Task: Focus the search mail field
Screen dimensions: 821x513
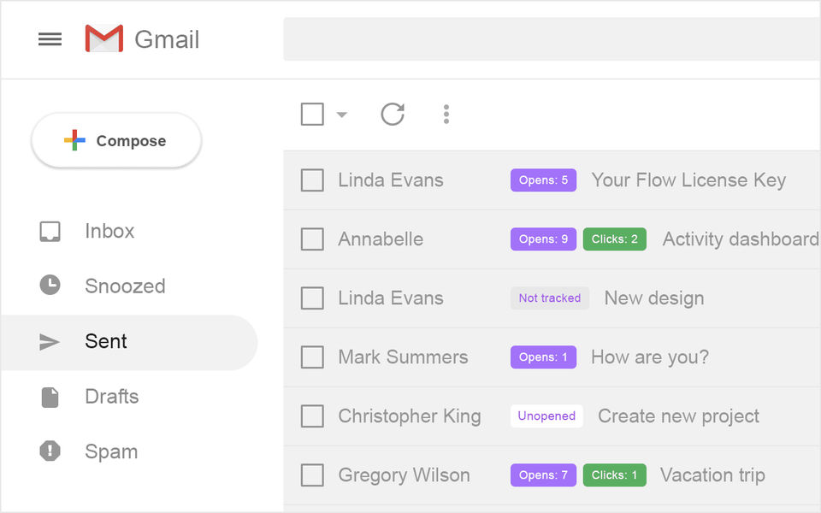Action: click(552, 39)
